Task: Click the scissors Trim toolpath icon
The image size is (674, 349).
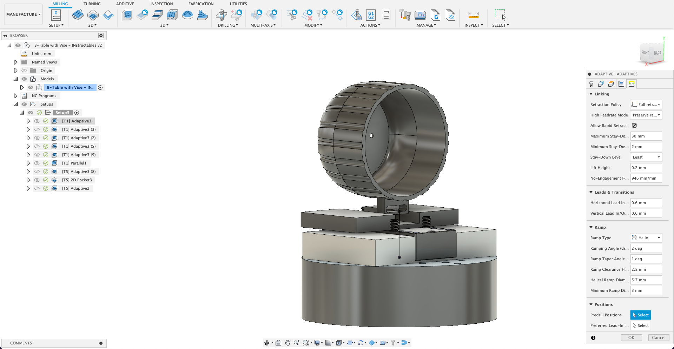Action: (x=292, y=15)
